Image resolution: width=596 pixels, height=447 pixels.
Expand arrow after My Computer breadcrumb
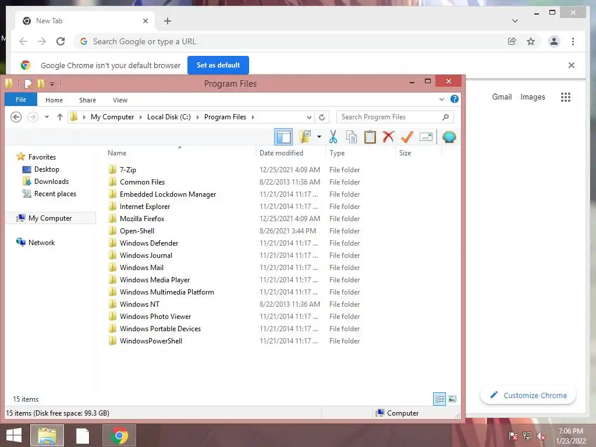(x=141, y=117)
